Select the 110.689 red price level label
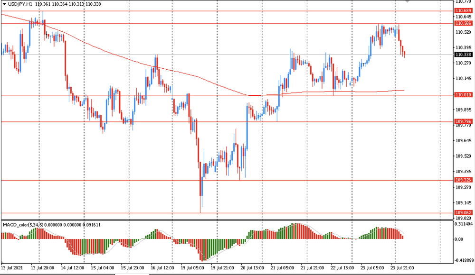The height and width of the screenshot is (275, 475). pyautogui.click(x=463, y=10)
